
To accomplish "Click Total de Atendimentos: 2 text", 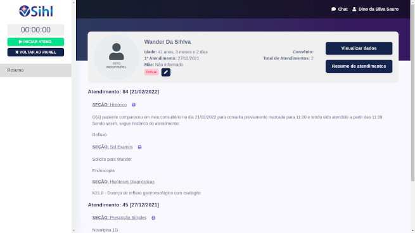I will pos(288,58).
